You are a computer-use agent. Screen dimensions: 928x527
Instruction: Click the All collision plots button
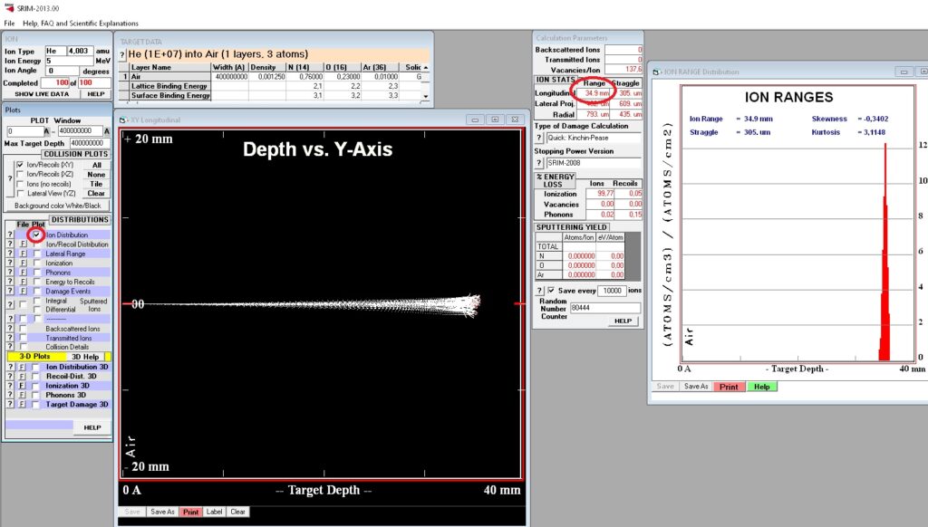[x=96, y=165]
